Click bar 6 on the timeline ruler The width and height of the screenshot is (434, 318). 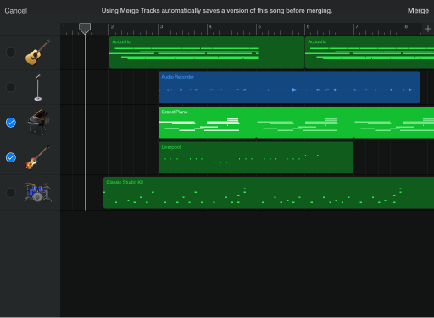coord(308,26)
